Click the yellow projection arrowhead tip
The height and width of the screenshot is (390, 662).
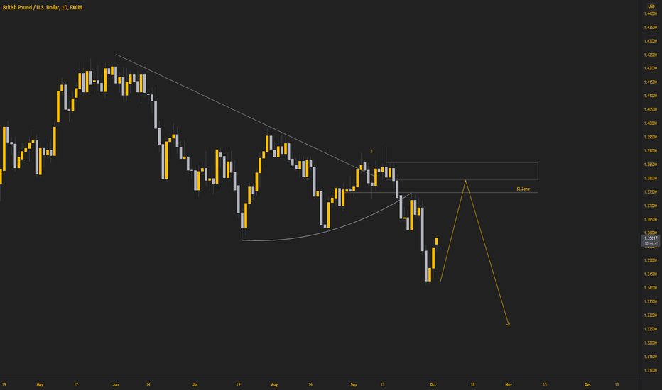[x=509, y=325]
